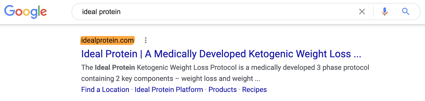The image size is (425, 101).
Task: Click the Google logo
Action: pyautogui.click(x=25, y=12)
